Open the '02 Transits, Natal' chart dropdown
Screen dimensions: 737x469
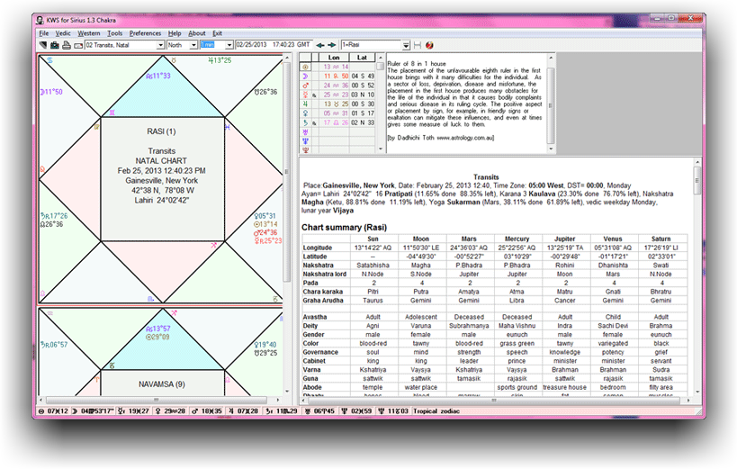[159, 44]
